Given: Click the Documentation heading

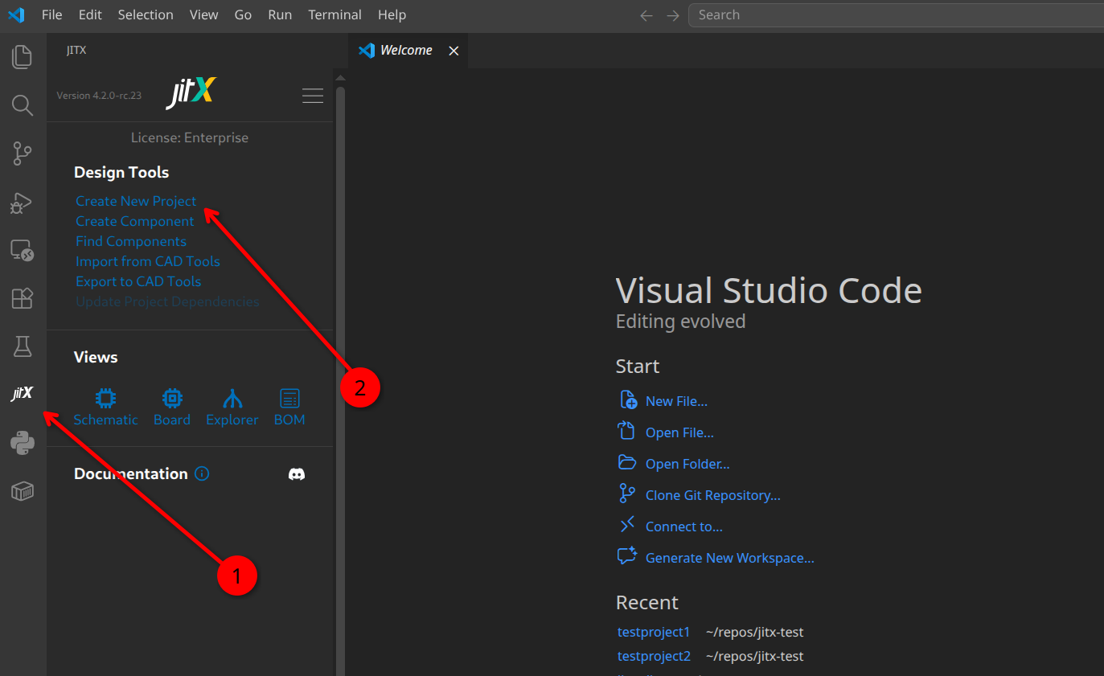Looking at the screenshot, I should click(131, 473).
